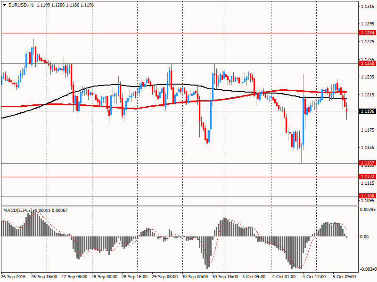The width and height of the screenshot is (377, 282).
Task: Select the 1.1215 price scale value
Action: (x=368, y=95)
